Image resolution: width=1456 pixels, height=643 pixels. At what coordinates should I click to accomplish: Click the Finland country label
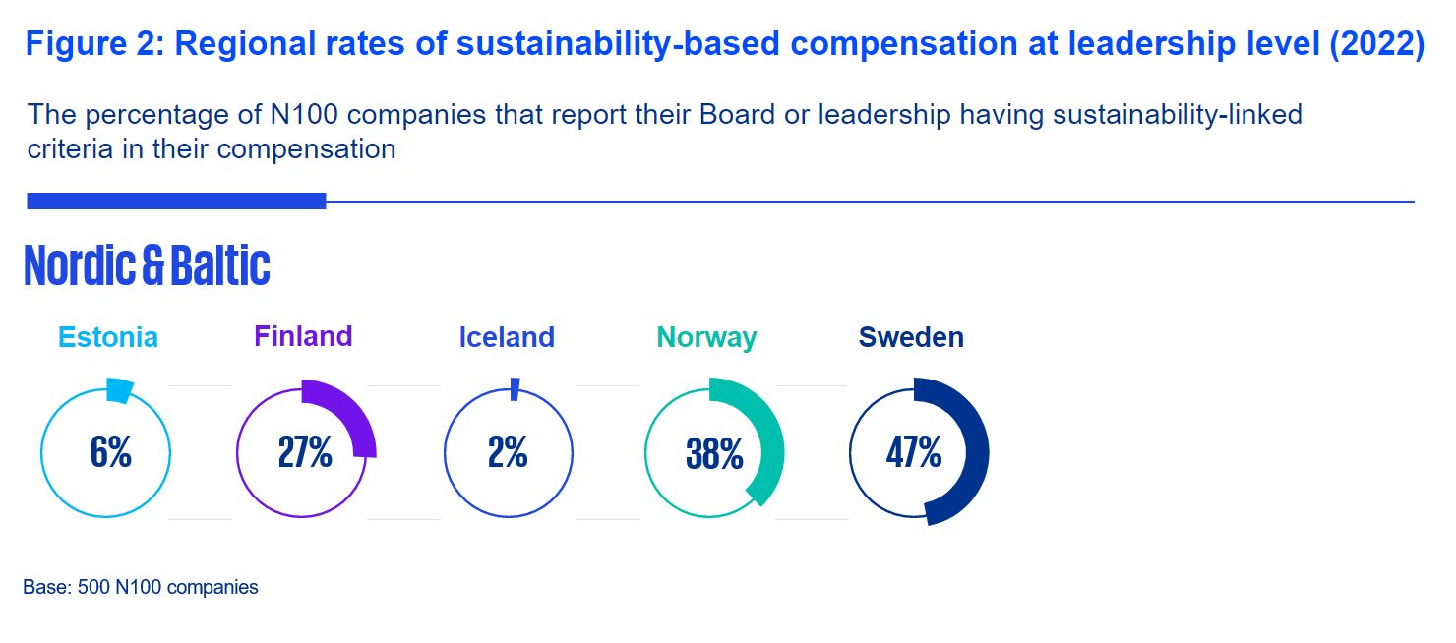tap(303, 336)
